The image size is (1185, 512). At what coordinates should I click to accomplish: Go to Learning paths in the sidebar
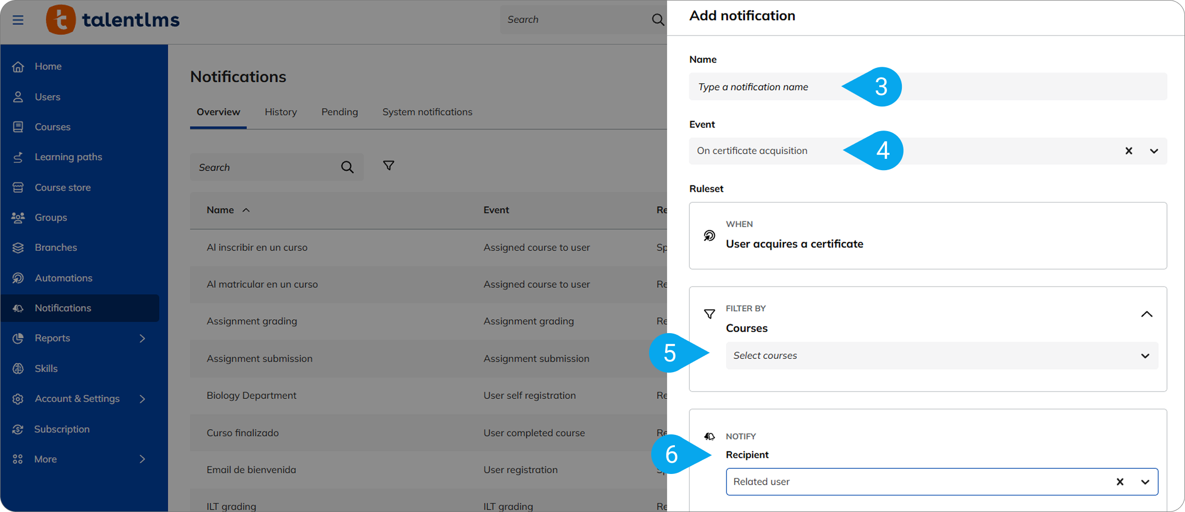coord(68,157)
